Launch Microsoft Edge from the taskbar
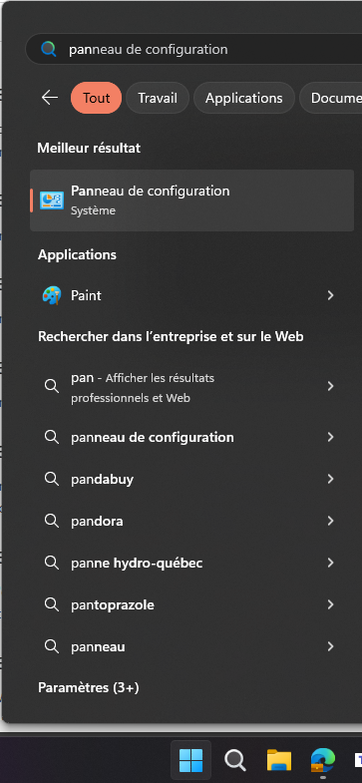The image size is (362, 783). point(322,760)
